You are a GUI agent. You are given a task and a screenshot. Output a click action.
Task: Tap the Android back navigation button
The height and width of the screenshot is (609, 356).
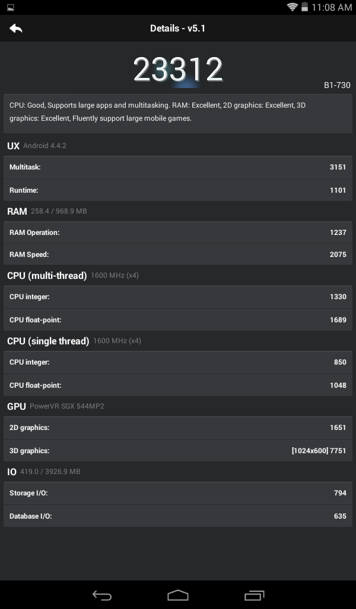pos(102,595)
